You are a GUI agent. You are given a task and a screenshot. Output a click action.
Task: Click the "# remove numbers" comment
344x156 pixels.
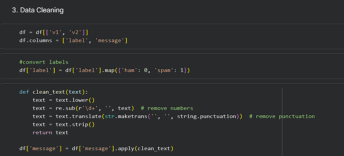click(x=167, y=108)
